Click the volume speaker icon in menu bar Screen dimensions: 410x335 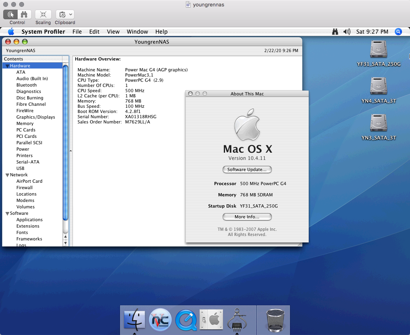(x=347, y=32)
